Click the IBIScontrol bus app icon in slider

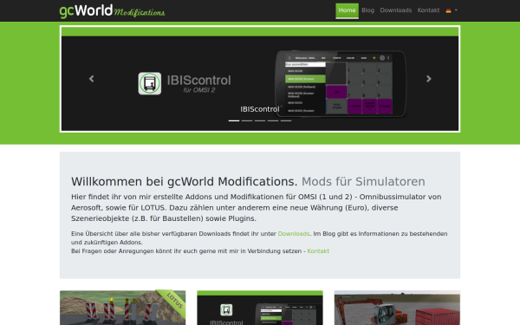pyautogui.click(x=150, y=83)
